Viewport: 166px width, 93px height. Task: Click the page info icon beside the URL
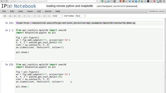10,1
